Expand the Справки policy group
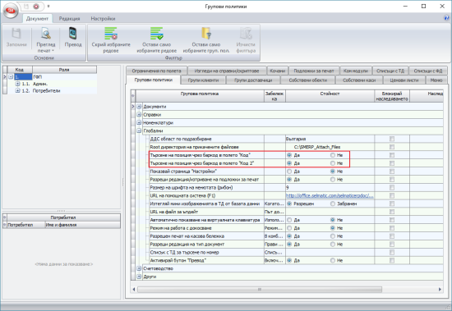This screenshot has height=311, width=452. click(139, 115)
